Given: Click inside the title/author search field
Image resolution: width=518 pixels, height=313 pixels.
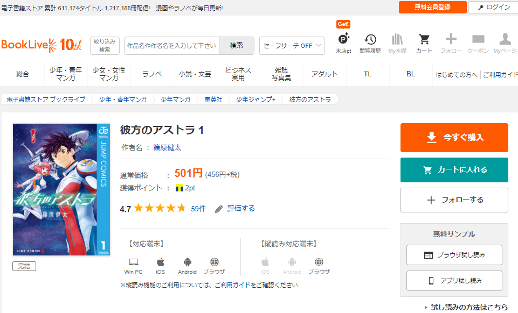Looking at the screenshot, I should tap(171, 46).
